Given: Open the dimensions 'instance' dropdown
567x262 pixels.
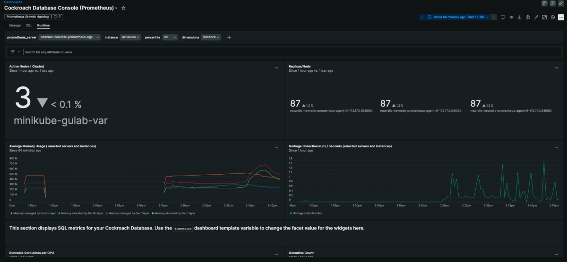Looking at the screenshot, I should (211, 37).
